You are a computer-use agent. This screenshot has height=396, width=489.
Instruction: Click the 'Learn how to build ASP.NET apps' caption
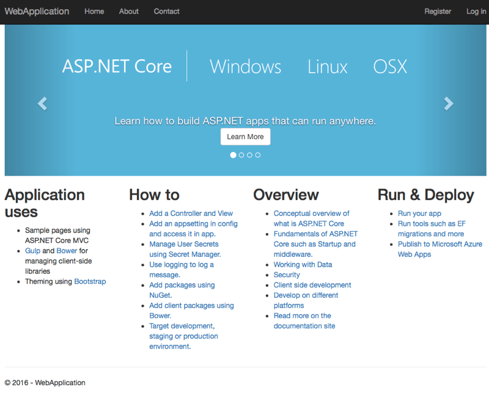click(245, 121)
